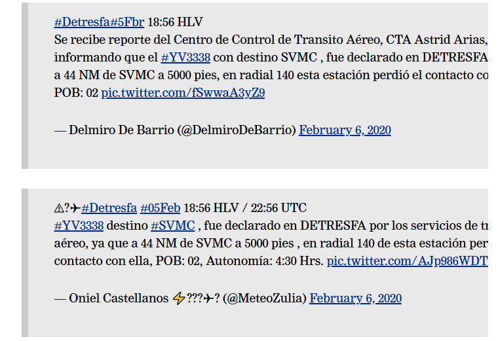Follow the #YV3338 link before 'destino #SVMC'
This screenshot has height=341, width=498.
point(79,226)
